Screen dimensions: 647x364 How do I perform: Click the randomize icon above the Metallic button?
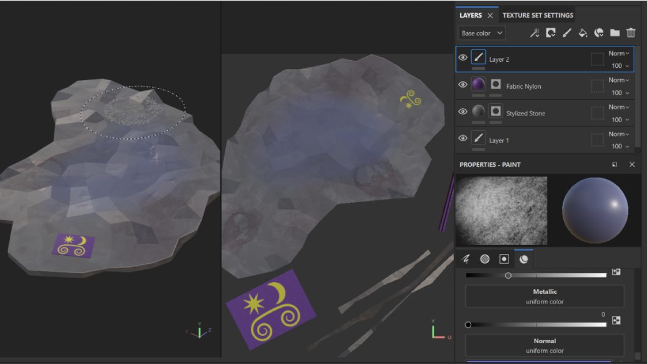click(616, 272)
